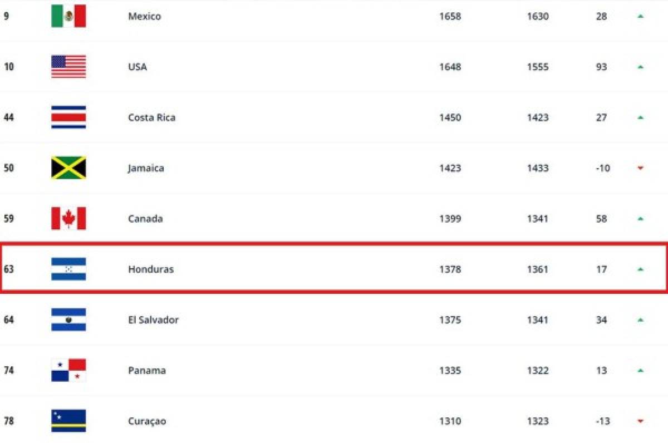Click the Jamaica flag icon
This screenshot has height=443, width=668.
68,168
